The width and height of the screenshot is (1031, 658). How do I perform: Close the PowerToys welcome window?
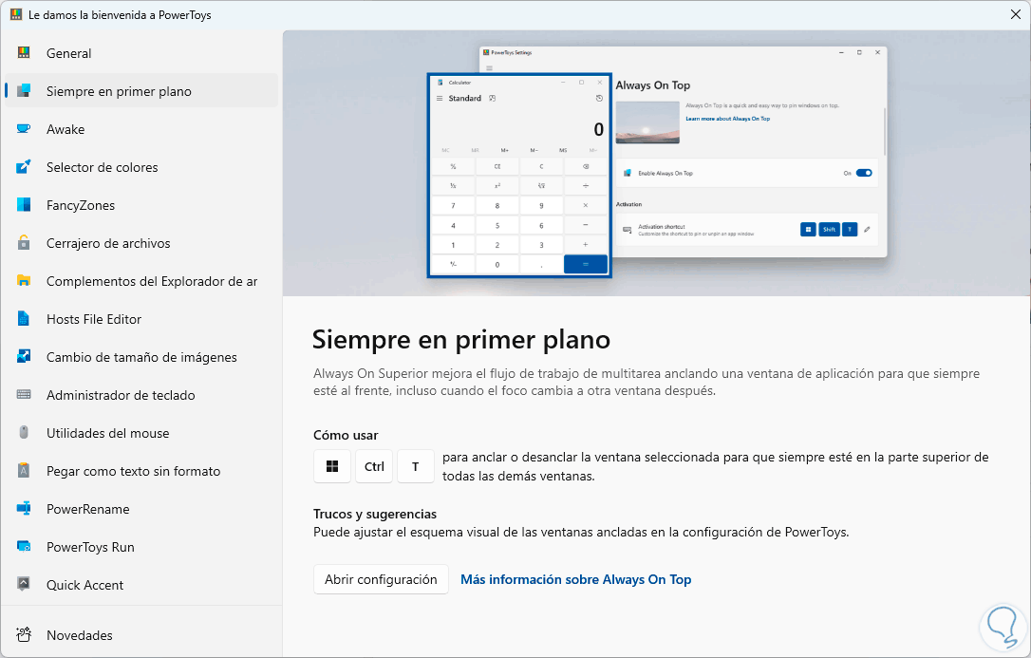pyautogui.click(x=1015, y=14)
